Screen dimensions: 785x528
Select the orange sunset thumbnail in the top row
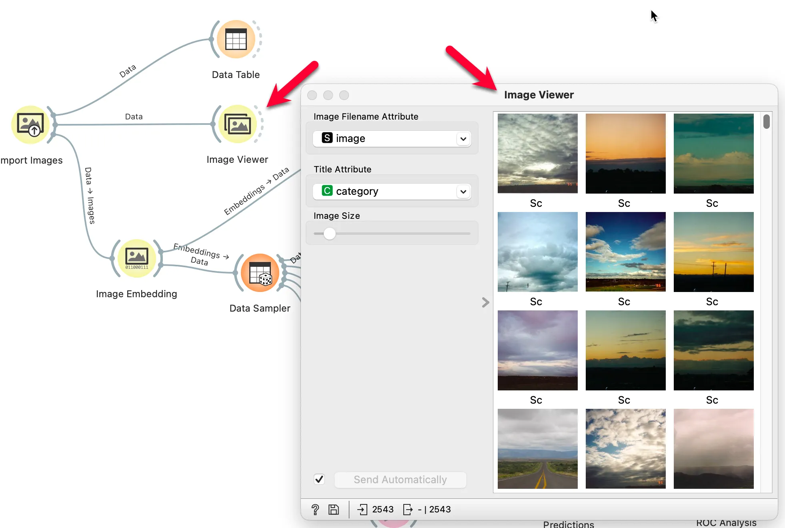pos(625,154)
